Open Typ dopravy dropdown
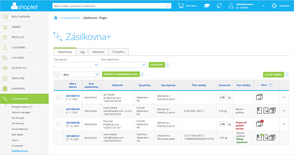The image size is (294, 155). point(76,65)
